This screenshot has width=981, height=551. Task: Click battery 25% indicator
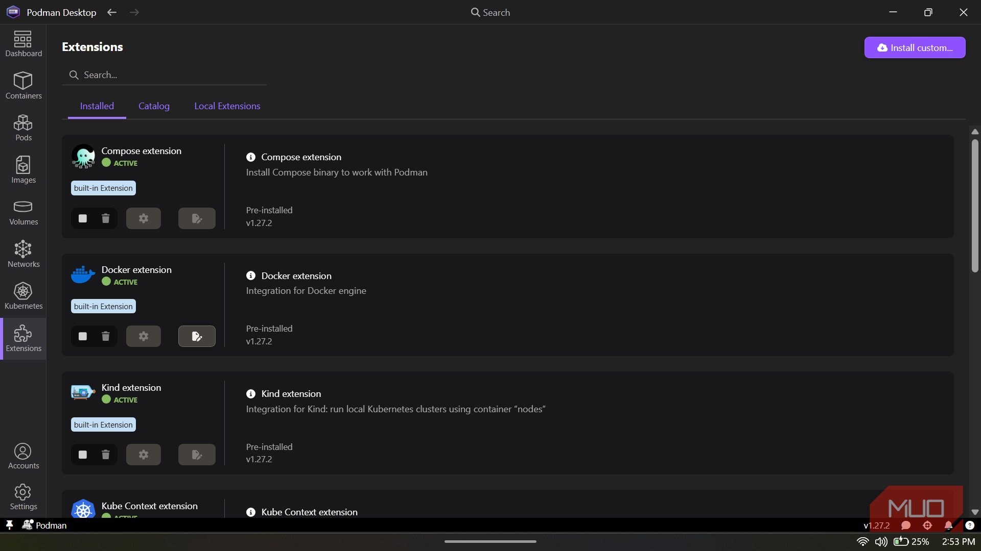[x=911, y=542]
